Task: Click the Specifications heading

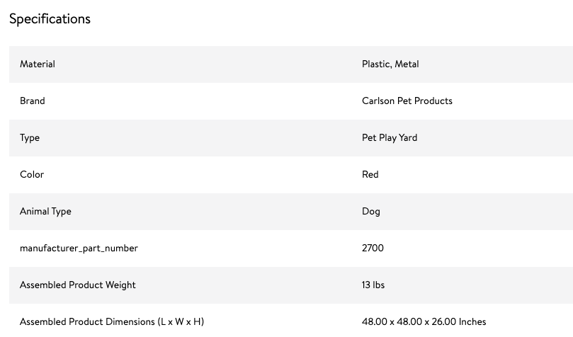Action: [x=50, y=19]
